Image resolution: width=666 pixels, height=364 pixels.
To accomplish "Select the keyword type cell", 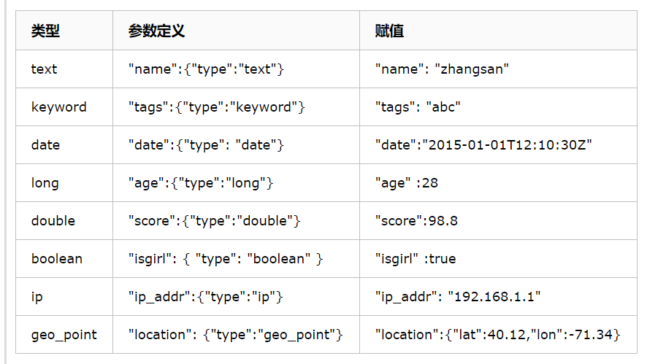I will pos(64,107).
